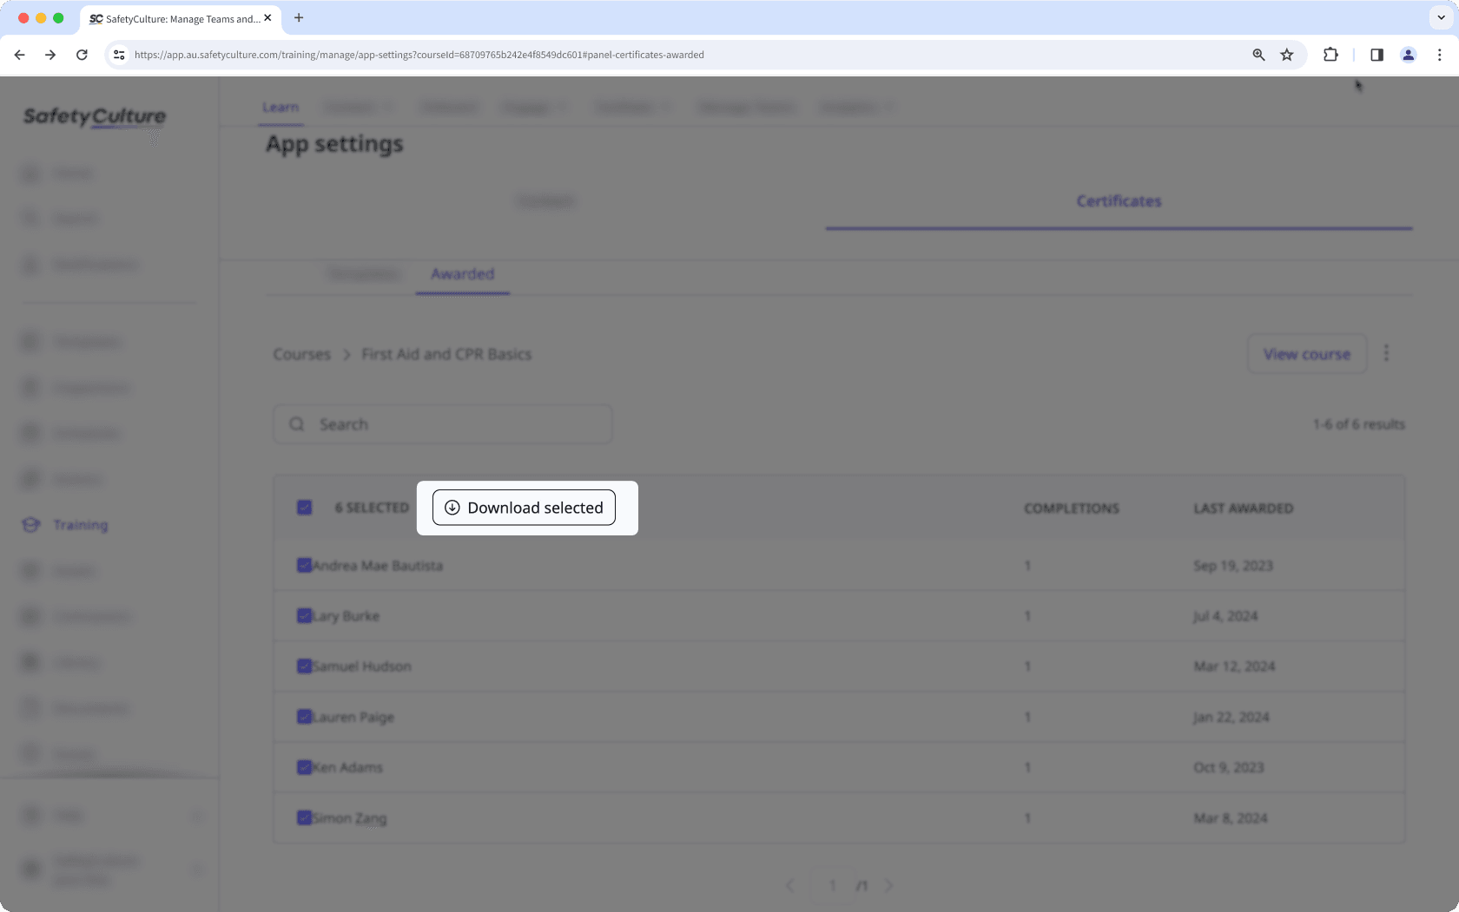This screenshot has height=912, width=1459.
Task: Open the browser extensions puzzle icon
Action: [x=1330, y=54]
